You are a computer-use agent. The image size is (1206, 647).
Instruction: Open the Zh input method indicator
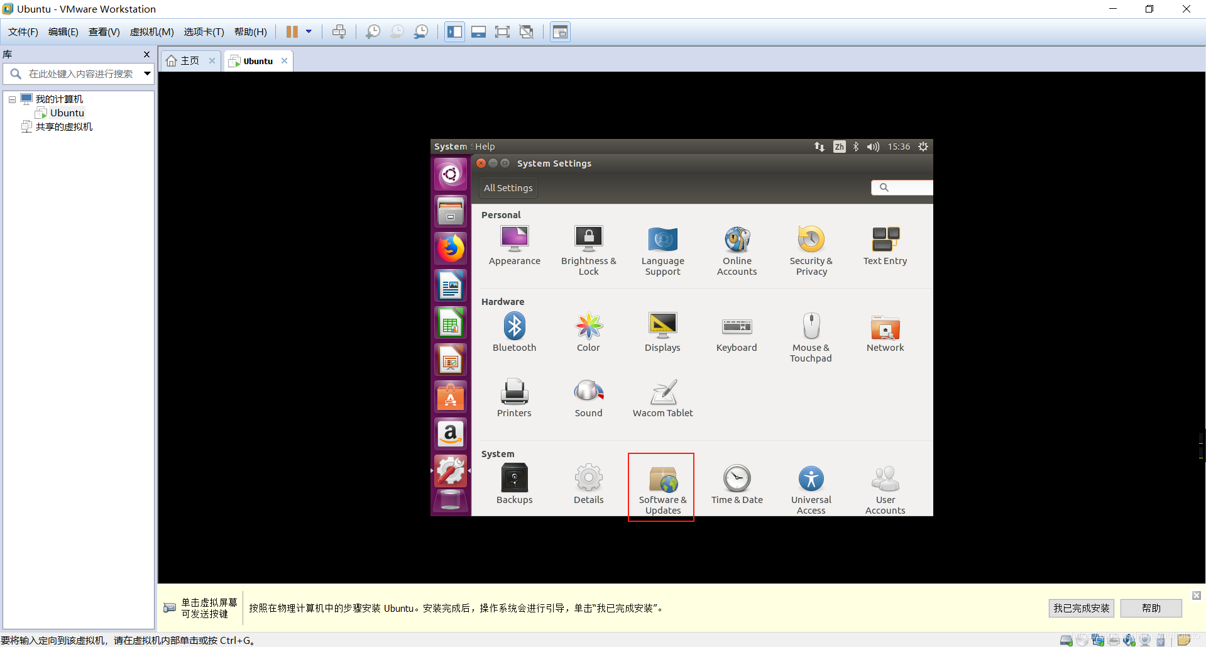[839, 147]
